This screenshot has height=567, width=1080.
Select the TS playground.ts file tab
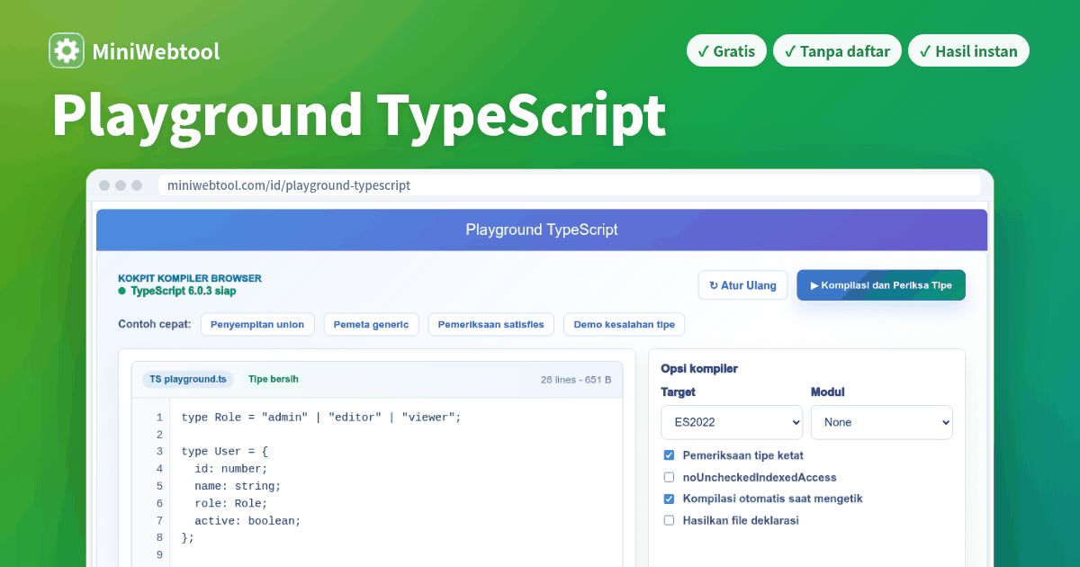(x=188, y=379)
